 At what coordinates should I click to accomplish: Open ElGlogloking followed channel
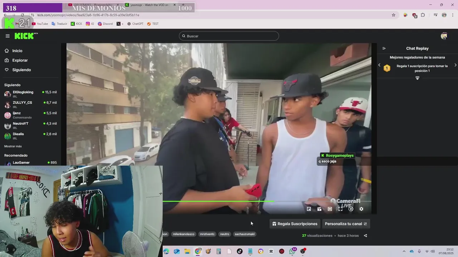coord(30,94)
